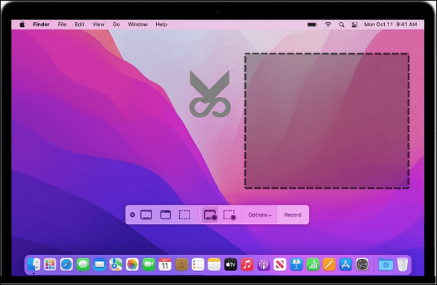Choose Record Entire Screen mode
The width and height of the screenshot is (437, 285).
(210, 215)
